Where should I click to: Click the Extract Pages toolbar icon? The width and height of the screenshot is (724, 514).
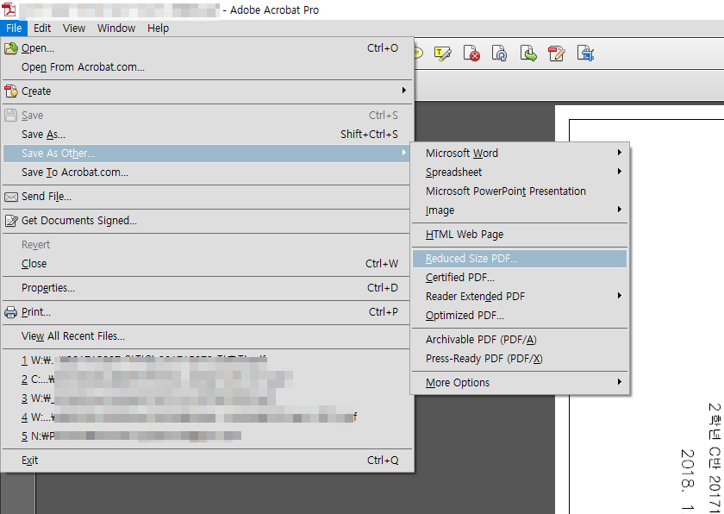528,53
